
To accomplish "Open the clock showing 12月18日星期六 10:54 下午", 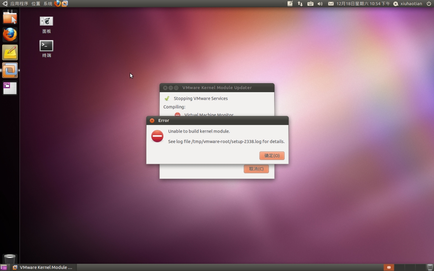I will pos(363,4).
